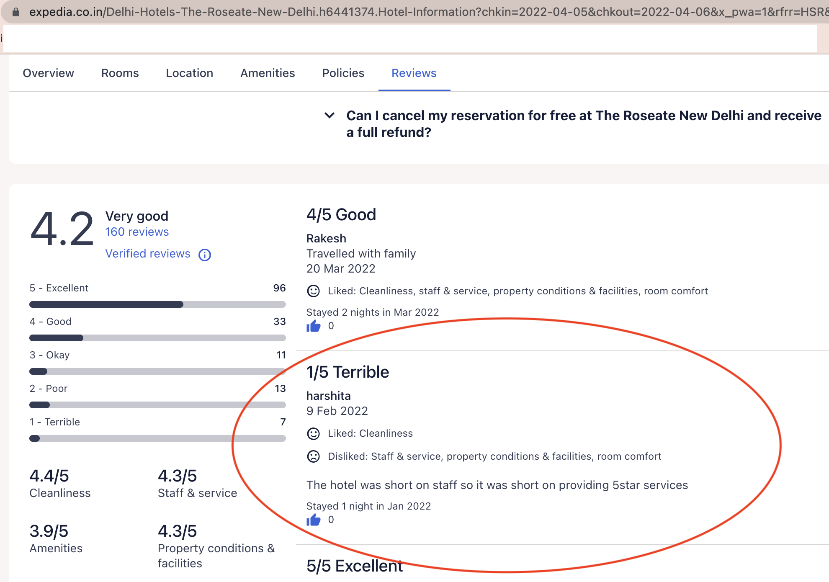Click sad face icon beside Disliked line
Image resolution: width=829 pixels, height=582 pixels.
(314, 456)
